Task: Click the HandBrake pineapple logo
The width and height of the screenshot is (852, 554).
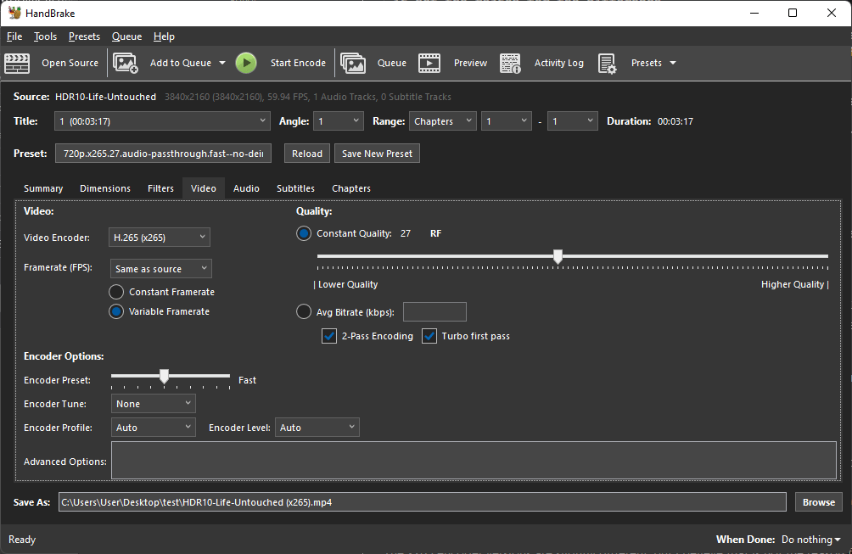Action: (x=14, y=12)
